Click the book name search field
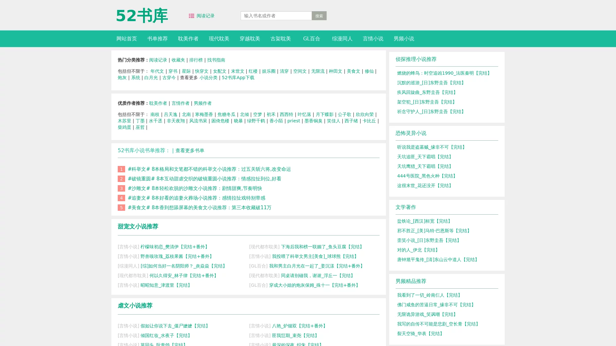This screenshot has height=346, width=616. click(x=276, y=16)
